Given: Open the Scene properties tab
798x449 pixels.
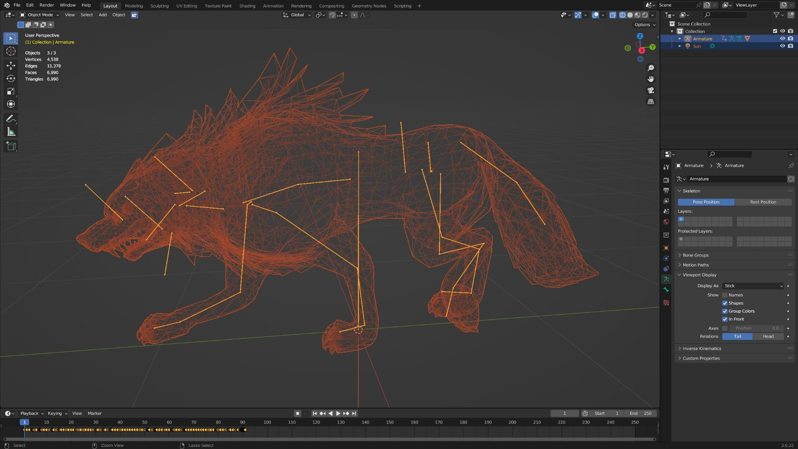Looking at the screenshot, I should click(x=666, y=211).
